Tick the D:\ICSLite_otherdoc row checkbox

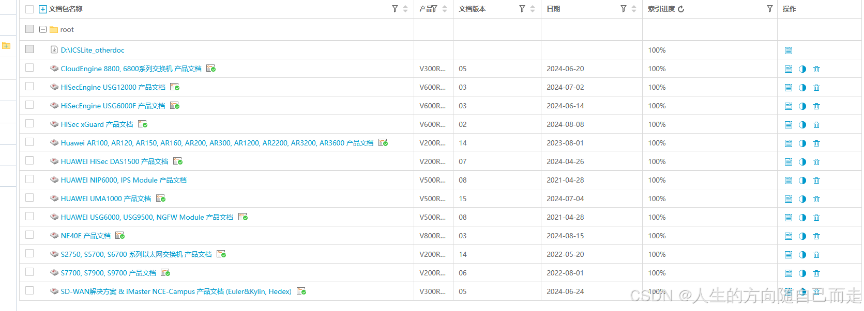click(x=29, y=49)
